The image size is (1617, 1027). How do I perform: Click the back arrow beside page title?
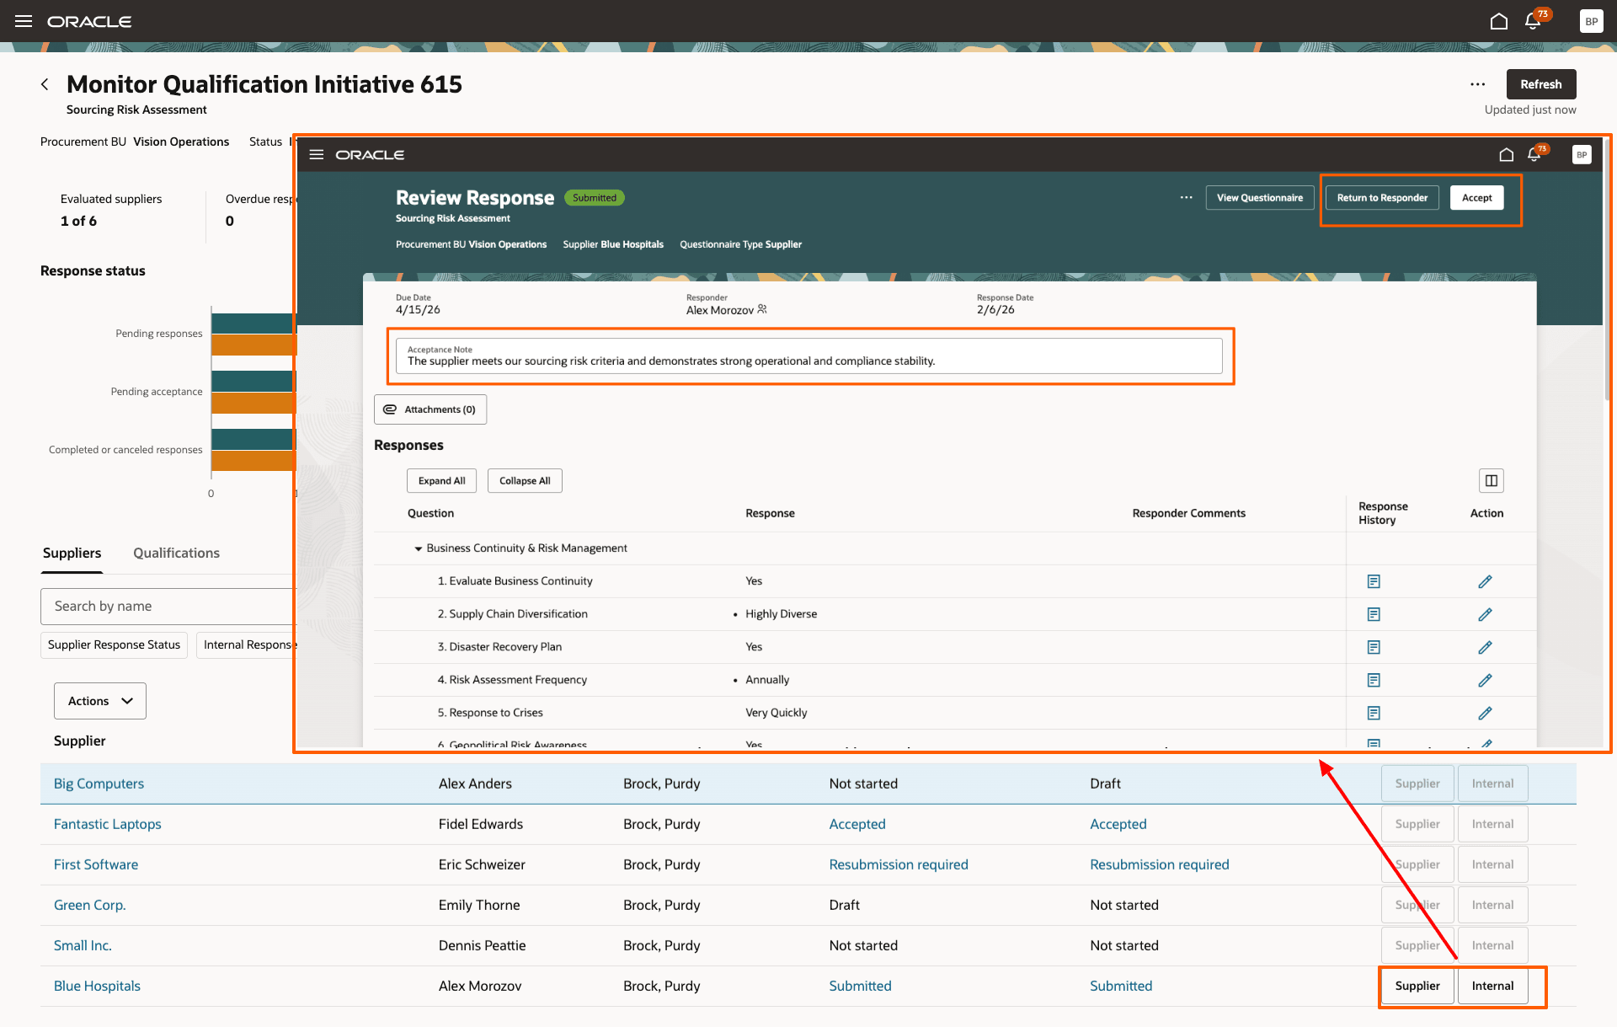45,84
